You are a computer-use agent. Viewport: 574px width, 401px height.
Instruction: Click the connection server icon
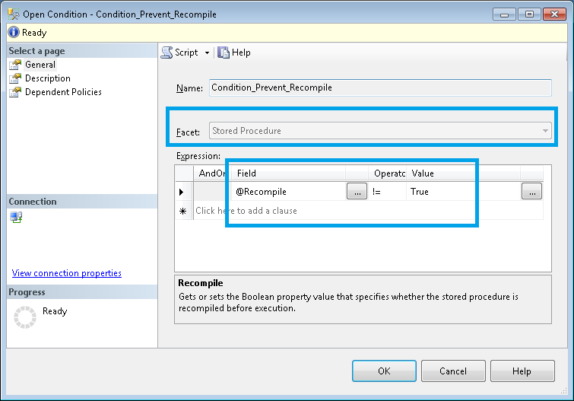16,218
